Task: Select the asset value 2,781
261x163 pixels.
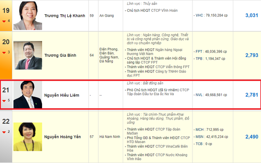Action: point(252,95)
